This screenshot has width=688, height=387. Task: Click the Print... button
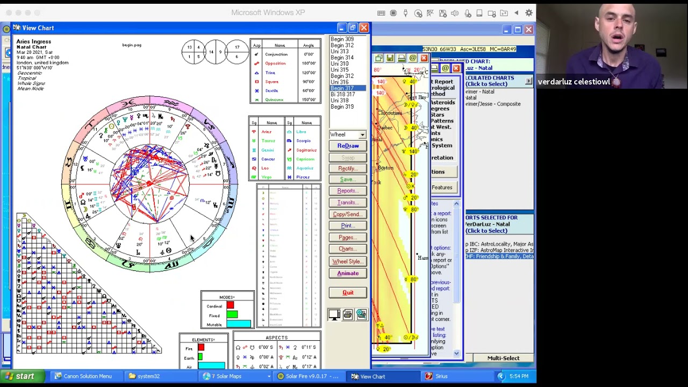[348, 226]
